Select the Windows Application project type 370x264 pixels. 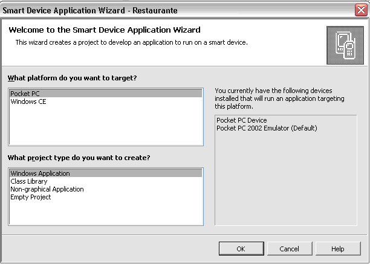coord(40,173)
